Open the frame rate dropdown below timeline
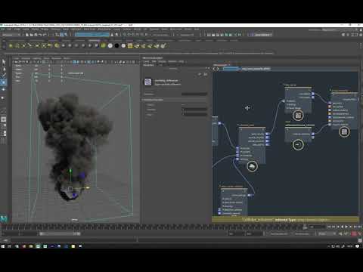The height and width of the screenshot is (272, 363). click(327, 234)
